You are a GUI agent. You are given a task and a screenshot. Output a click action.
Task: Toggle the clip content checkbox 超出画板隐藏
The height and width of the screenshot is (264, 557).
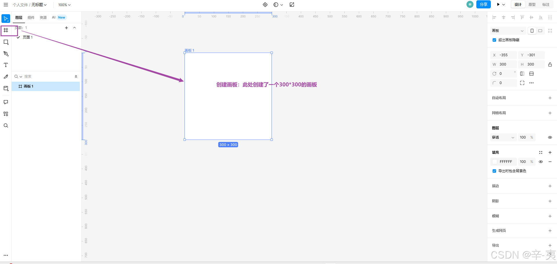coord(494,40)
